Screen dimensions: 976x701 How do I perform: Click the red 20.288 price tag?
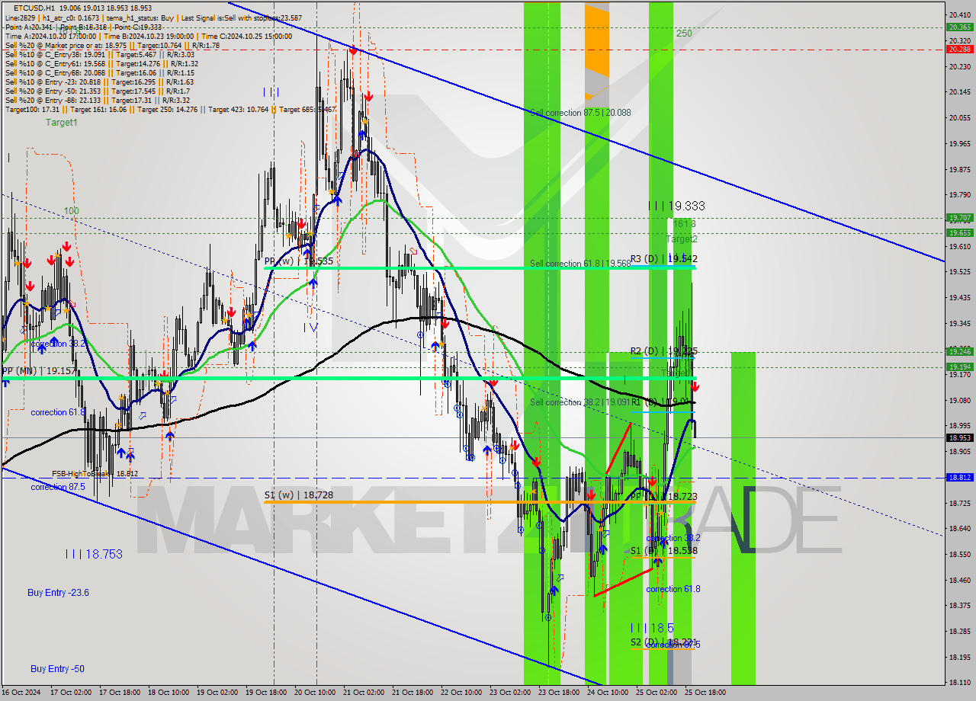click(x=959, y=49)
